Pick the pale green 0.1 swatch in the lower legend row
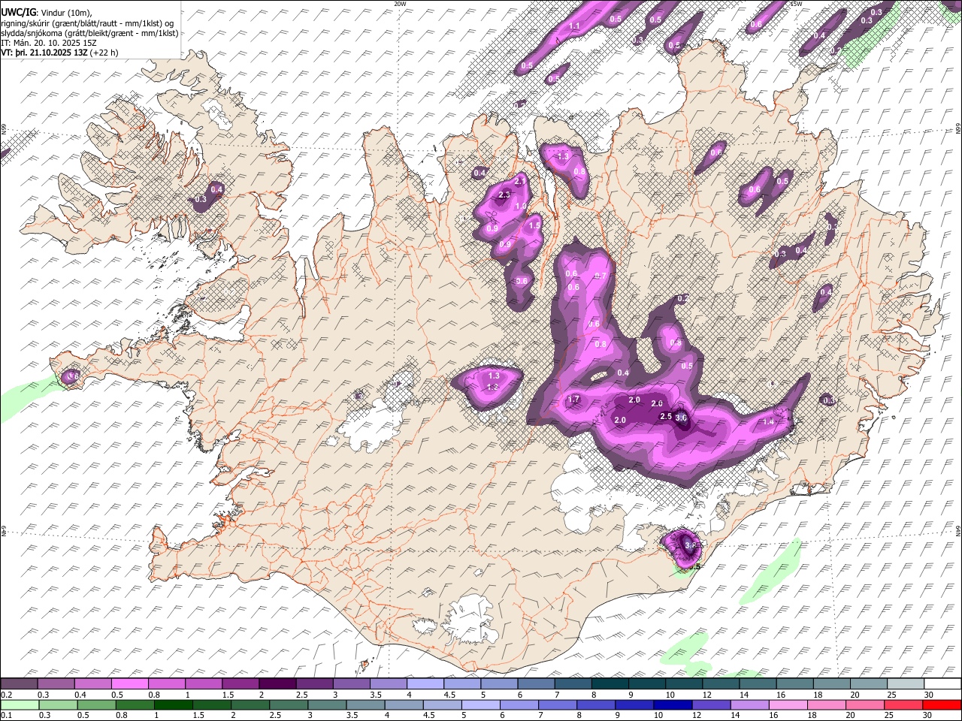962x721 pixels. pyautogui.click(x=20, y=704)
